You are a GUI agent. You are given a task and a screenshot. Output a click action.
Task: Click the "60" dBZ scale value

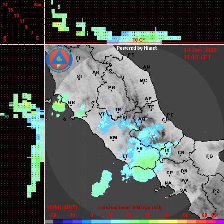click(204, 215)
